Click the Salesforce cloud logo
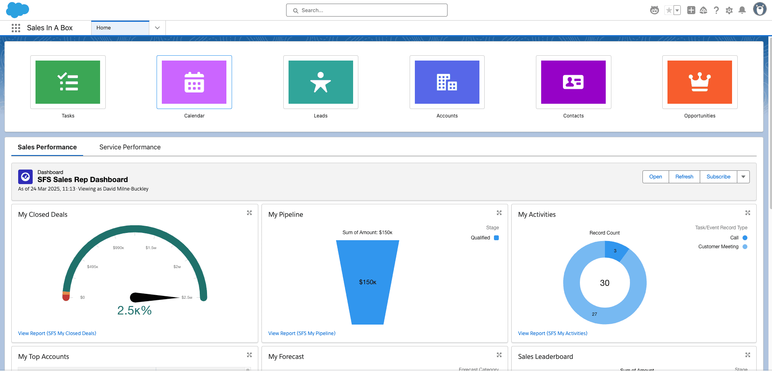772x371 pixels. (x=17, y=10)
